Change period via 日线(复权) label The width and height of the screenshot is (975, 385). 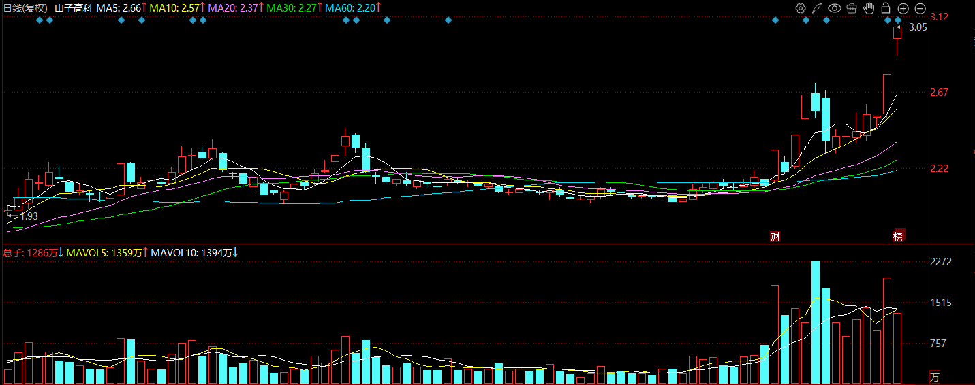pos(26,8)
